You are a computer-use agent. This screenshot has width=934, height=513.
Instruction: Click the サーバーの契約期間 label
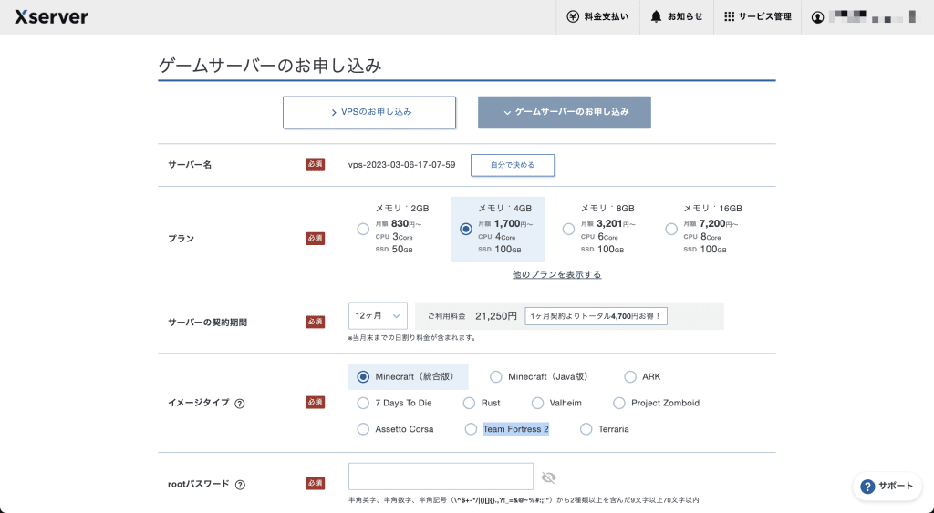(x=207, y=323)
